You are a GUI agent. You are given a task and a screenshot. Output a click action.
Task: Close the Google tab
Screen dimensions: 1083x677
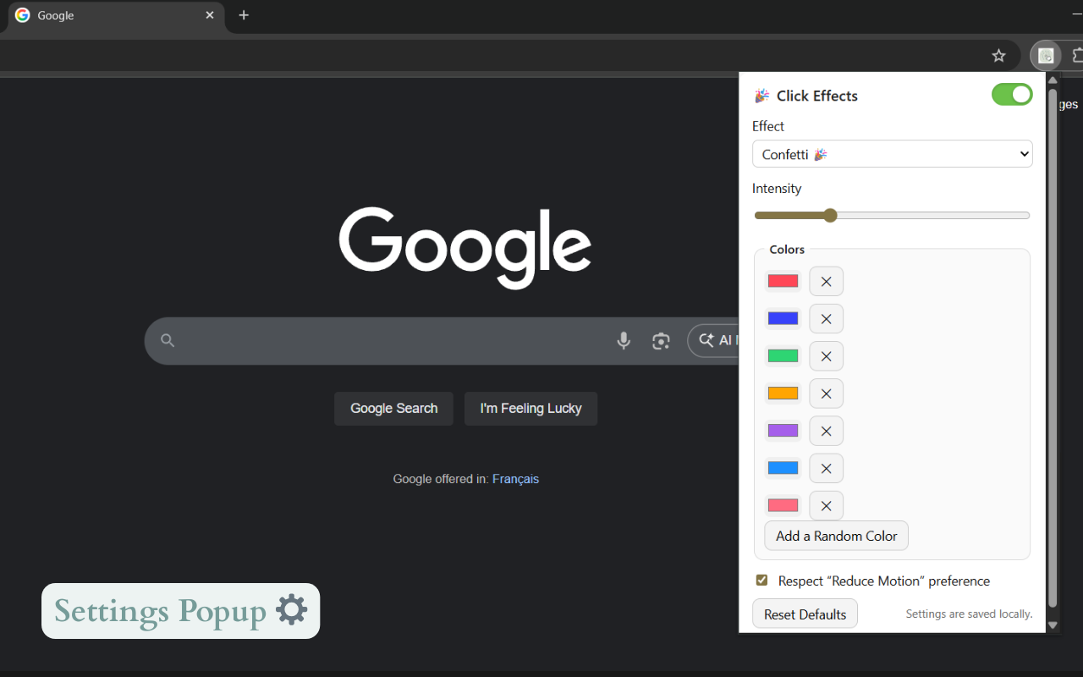(x=210, y=15)
